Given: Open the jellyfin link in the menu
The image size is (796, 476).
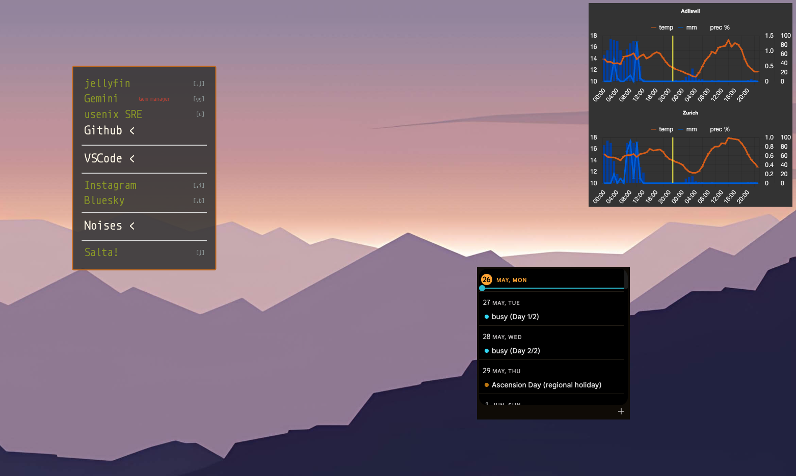Looking at the screenshot, I should pos(107,83).
